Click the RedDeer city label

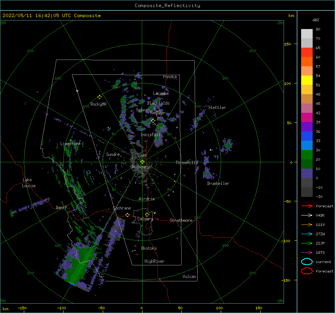coord(158,113)
